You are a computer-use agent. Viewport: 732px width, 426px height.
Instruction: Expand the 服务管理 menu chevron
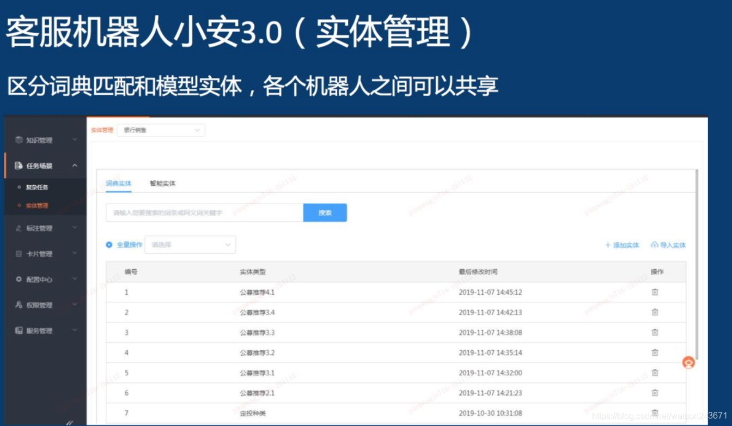[75, 331]
